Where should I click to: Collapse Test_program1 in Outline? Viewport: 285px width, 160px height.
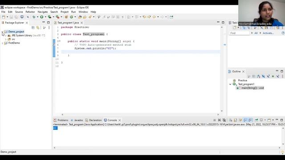pyautogui.click(x=230, y=84)
